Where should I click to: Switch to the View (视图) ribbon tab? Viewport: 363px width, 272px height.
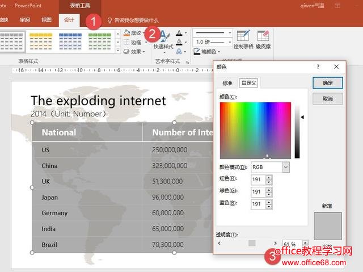[47, 20]
